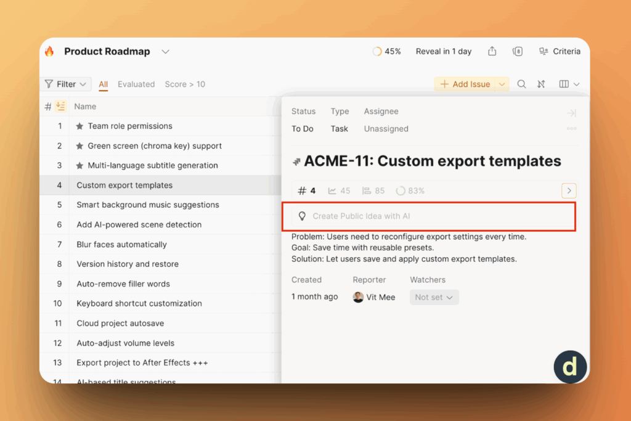Click the 45% progress indicator
This screenshot has width=631, height=421.
click(386, 52)
